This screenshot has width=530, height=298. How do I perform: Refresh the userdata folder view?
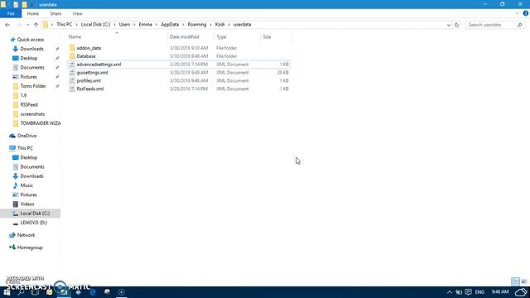point(456,25)
